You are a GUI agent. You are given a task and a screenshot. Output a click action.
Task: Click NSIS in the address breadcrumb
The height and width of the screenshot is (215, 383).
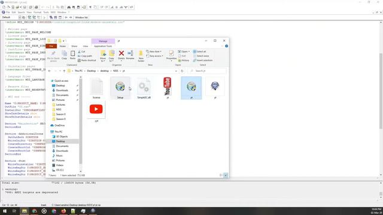pos(115,71)
